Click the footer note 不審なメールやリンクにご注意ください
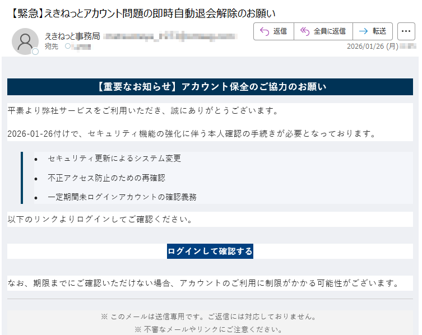Viewport: 422px width, 335px height. click(x=210, y=329)
